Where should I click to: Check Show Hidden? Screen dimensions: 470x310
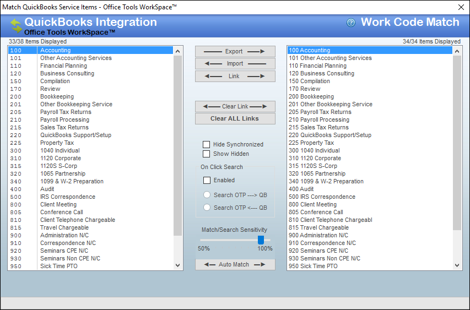point(206,154)
